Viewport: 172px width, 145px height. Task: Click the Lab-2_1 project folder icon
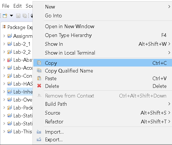[x=10, y=44]
